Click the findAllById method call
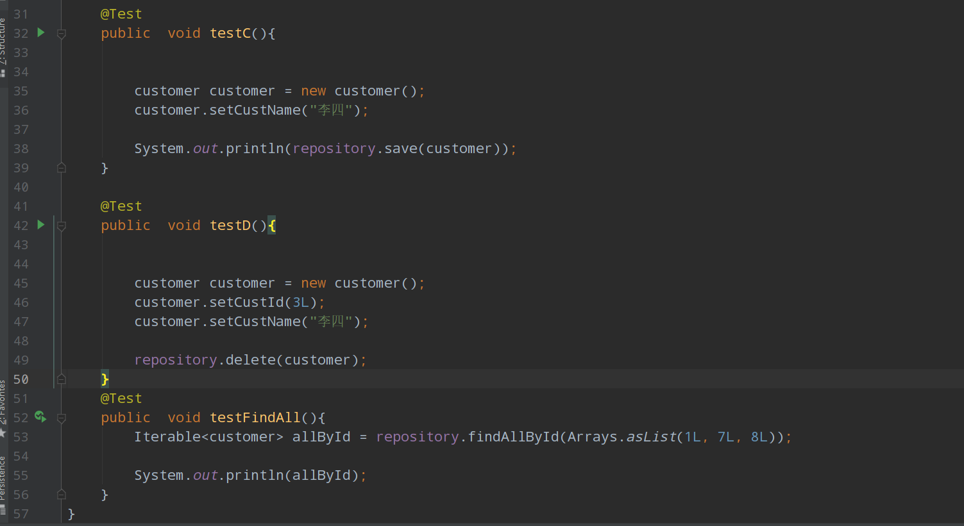This screenshot has width=964, height=526. 514,437
